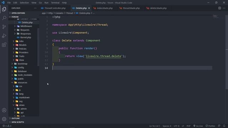Collapse the resources folder
The width and height of the screenshot is (228, 128).
22,82
